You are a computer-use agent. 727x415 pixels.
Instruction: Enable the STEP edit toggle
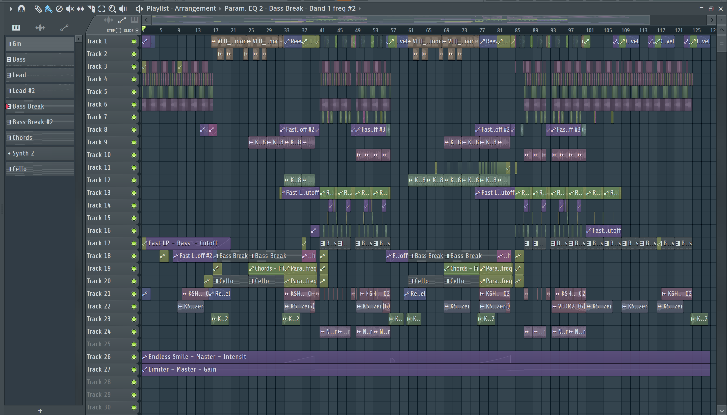tap(118, 31)
